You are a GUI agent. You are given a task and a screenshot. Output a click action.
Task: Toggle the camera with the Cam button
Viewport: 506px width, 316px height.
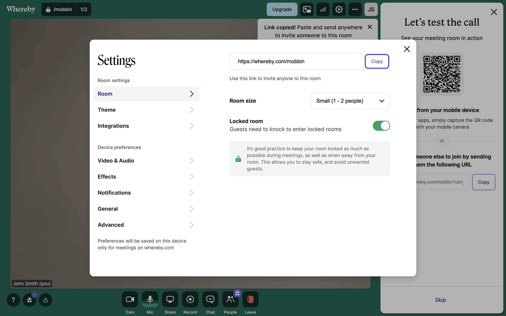[130, 299]
